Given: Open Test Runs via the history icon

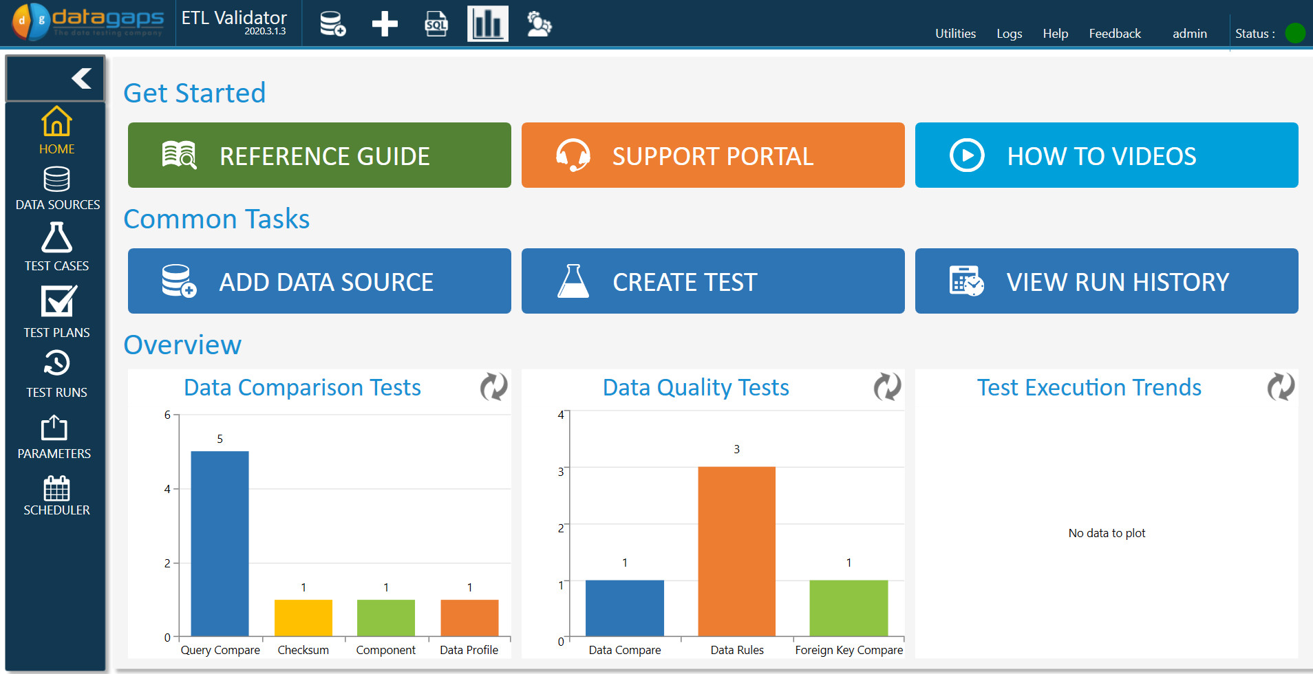Looking at the screenshot, I should tap(56, 364).
